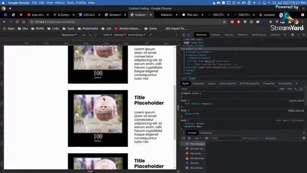Open the Profiles menu in menu bar
The height and width of the screenshot is (173, 307).
pos(81,3)
